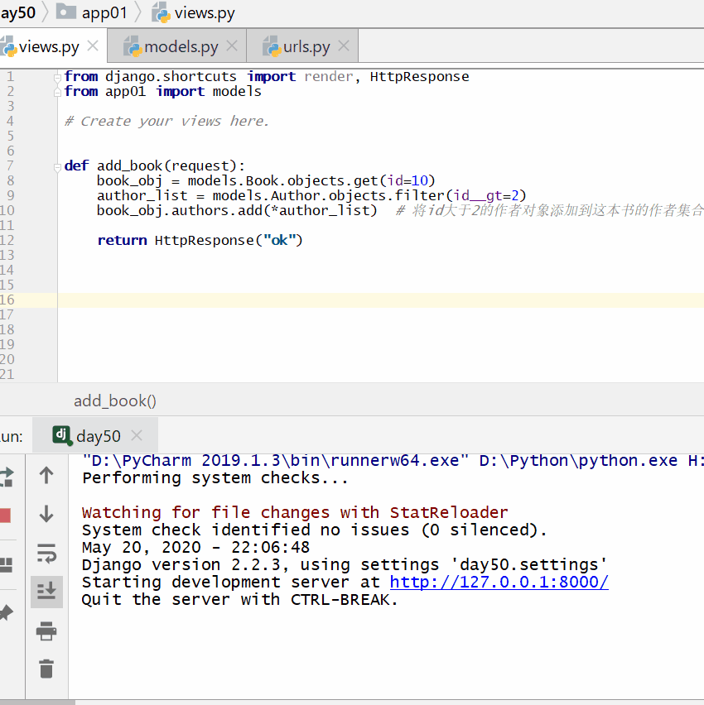Close the day50 Run tab
704x705 pixels.
pyautogui.click(x=137, y=436)
